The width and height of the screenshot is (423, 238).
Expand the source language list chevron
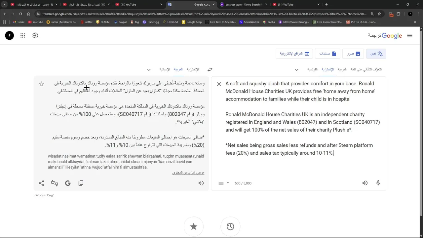296,69
